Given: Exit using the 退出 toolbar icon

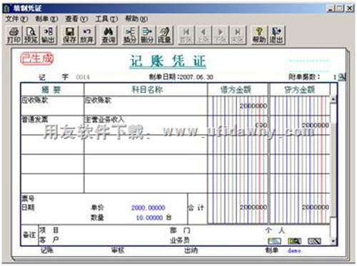Looking at the screenshot, I should pos(276,35).
